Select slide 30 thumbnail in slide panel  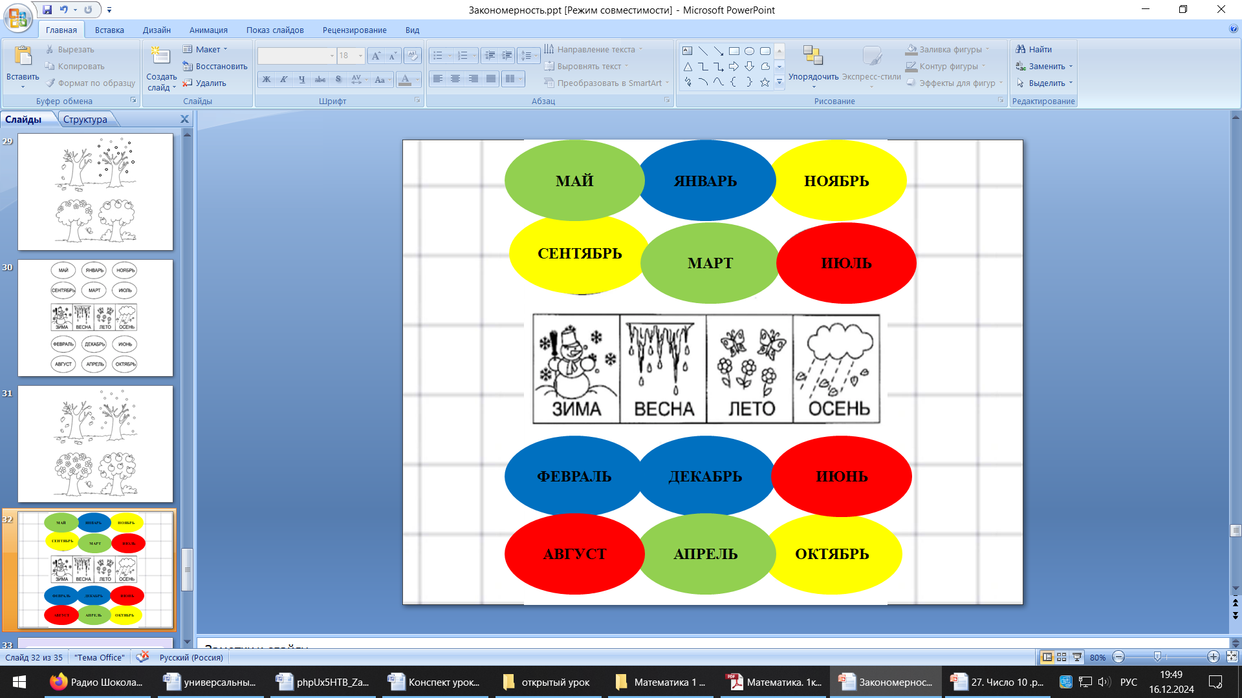click(x=95, y=317)
